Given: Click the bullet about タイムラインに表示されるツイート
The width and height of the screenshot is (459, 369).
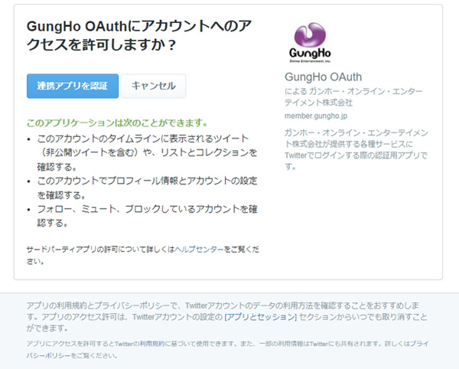Looking at the screenshot, I should [147, 152].
